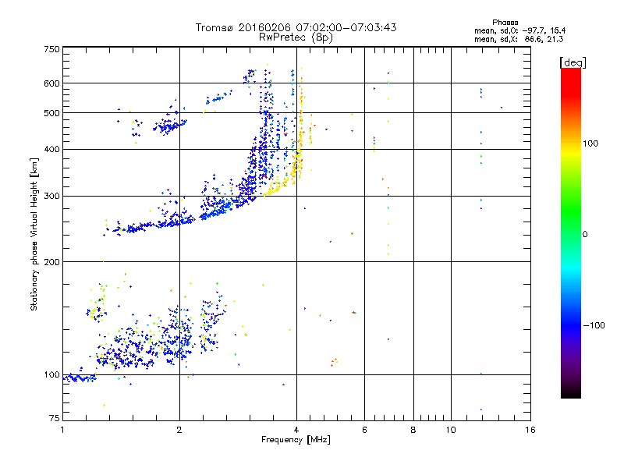Click the 200 km y-axis tick label
The width and height of the screenshot is (624, 468).
point(51,261)
